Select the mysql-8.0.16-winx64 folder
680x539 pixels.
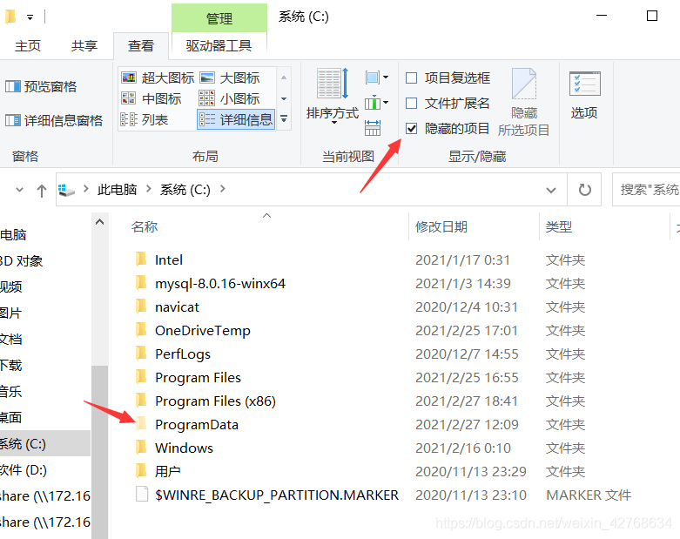pos(220,283)
